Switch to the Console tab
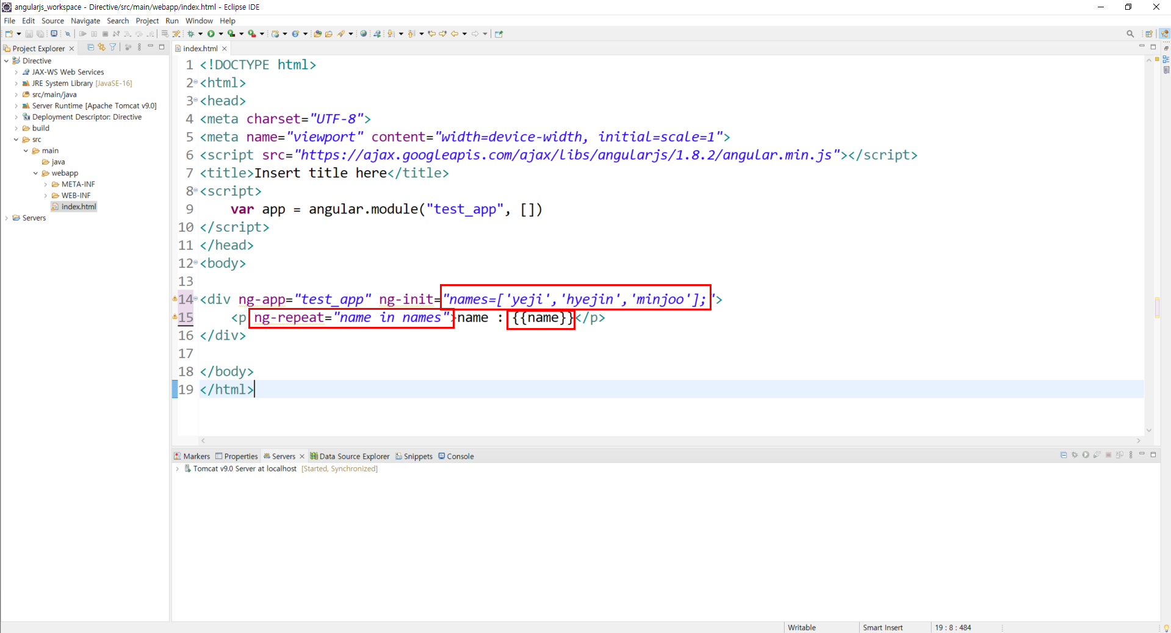1171x633 pixels. click(x=456, y=456)
